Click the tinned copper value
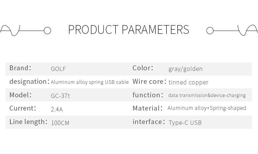The width and height of the screenshot is (258, 154). click(x=188, y=82)
